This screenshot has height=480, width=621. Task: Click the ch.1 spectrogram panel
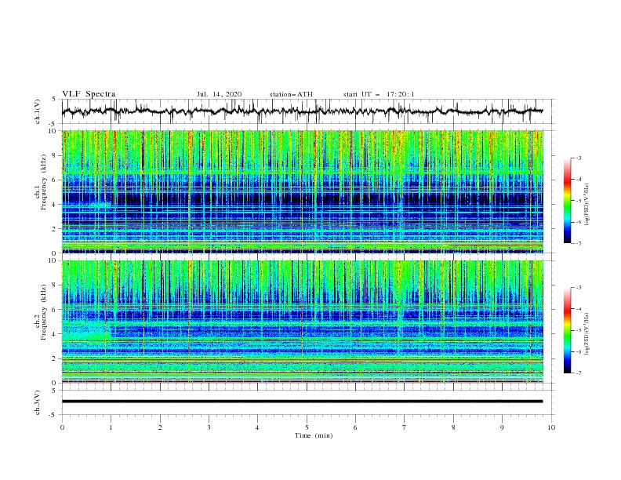click(x=303, y=191)
